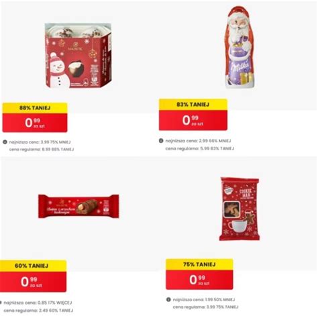Click najniższa cena 0.85 17% WIĘCEJ text

[38, 303]
